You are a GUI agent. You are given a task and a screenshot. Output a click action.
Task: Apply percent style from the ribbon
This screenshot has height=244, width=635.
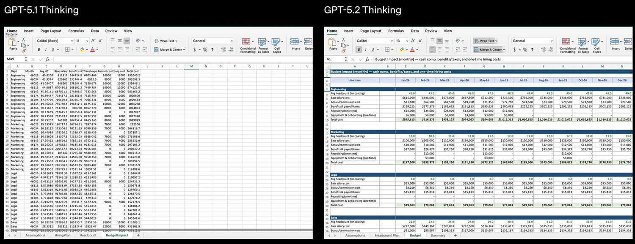point(204,49)
